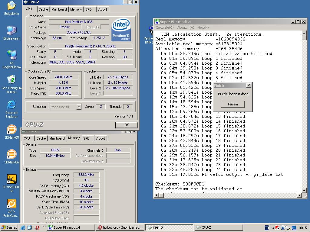The height and width of the screenshot is (232, 310).
Task: Open the Calculate(C) menu in Super PI
Action: (x=164, y=27)
